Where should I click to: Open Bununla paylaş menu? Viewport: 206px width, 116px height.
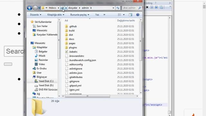80,15
